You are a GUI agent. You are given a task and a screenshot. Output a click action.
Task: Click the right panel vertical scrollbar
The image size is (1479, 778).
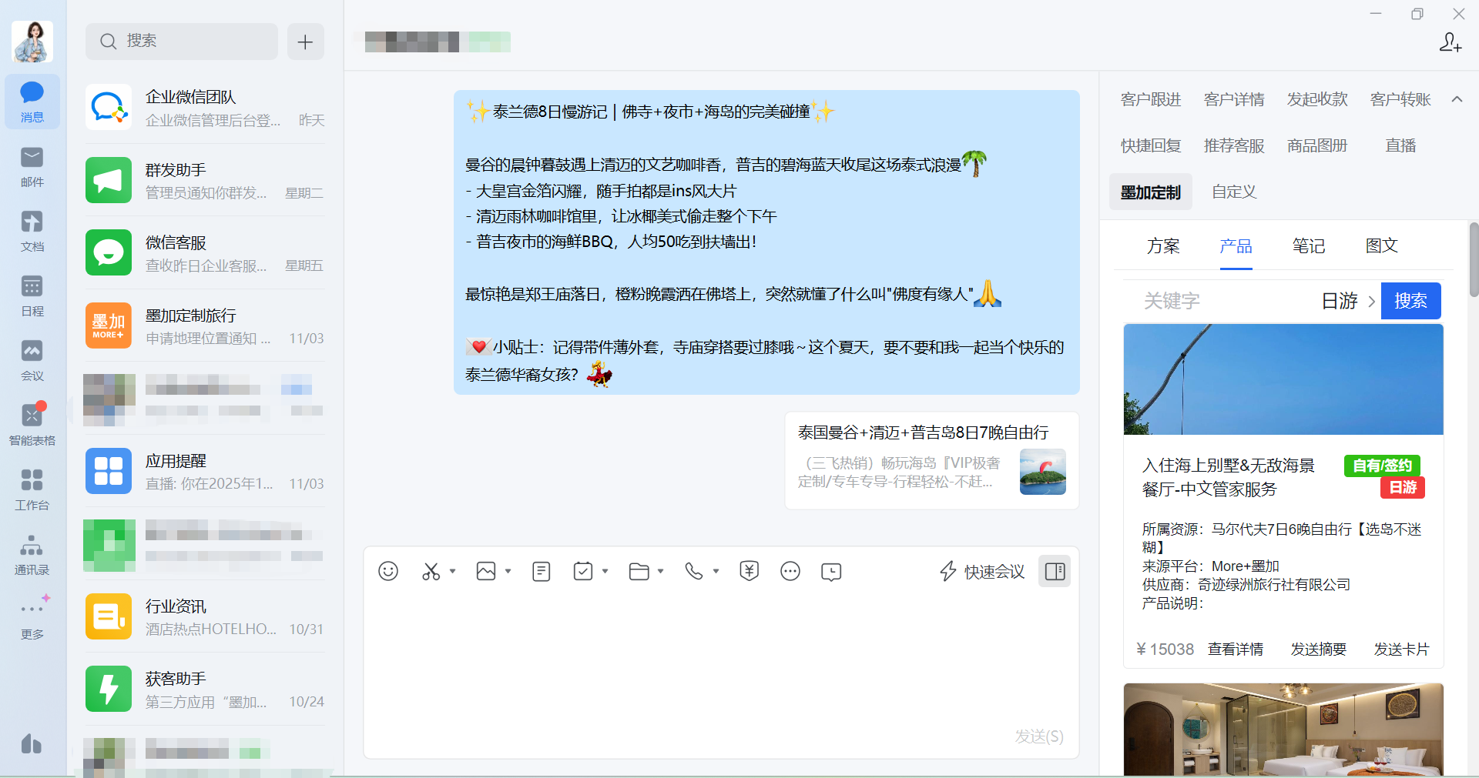1474,260
